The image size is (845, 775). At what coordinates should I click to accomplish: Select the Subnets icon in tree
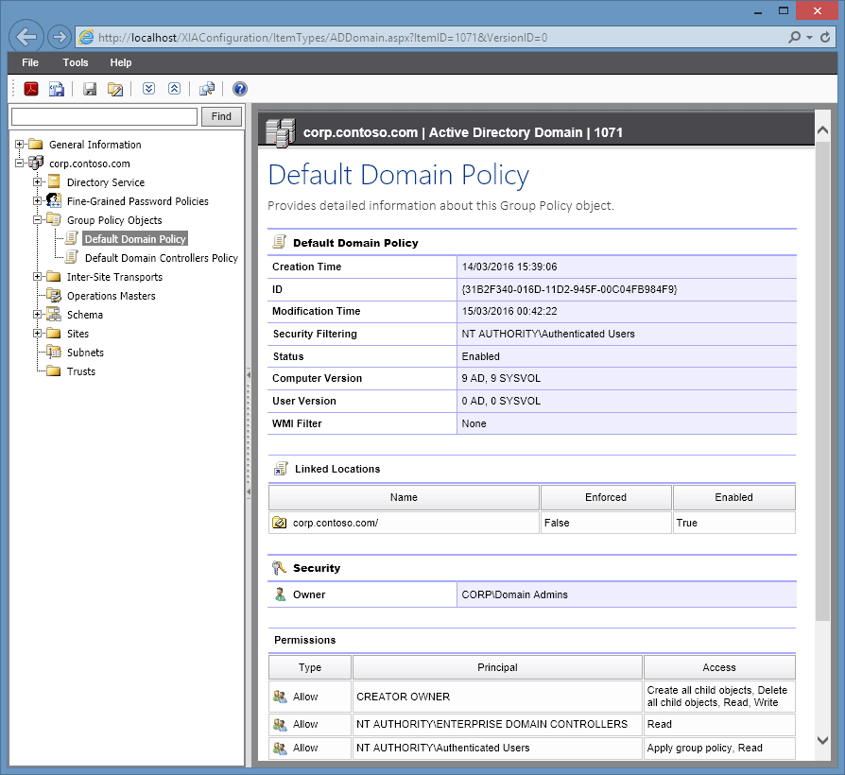pyautogui.click(x=54, y=352)
